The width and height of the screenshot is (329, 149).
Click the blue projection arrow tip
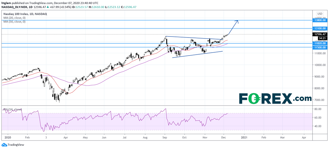[238, 21]
